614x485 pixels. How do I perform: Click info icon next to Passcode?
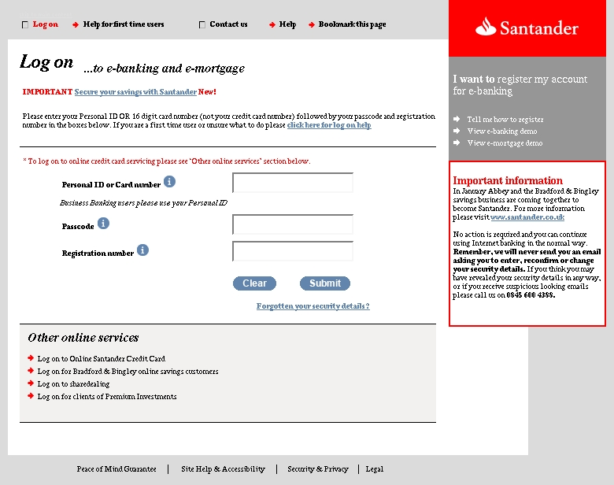[x=103, y=224]
